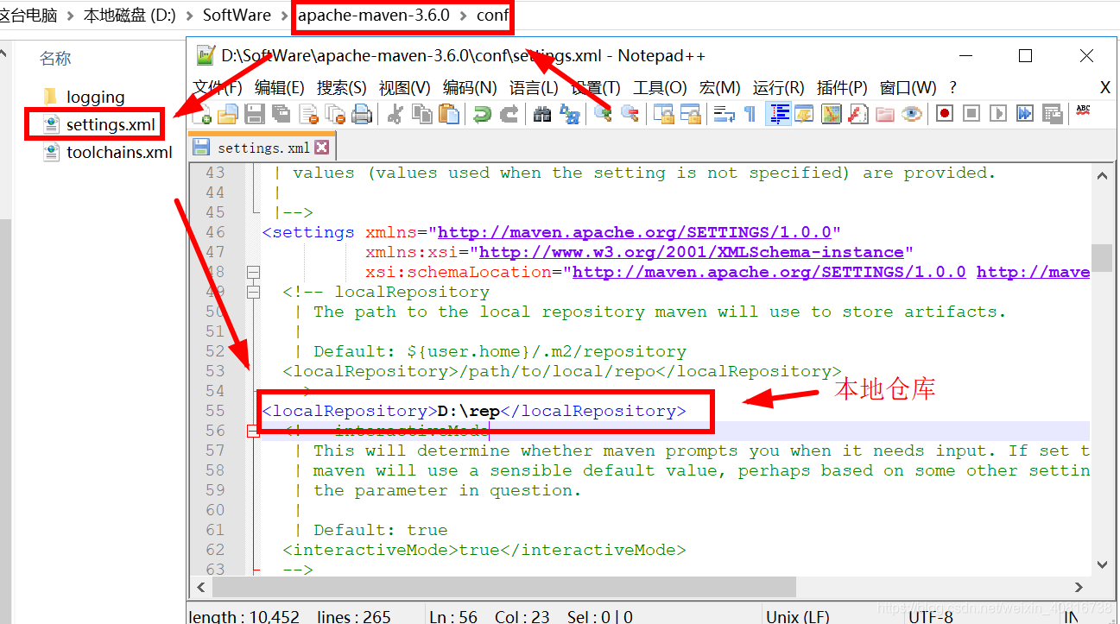Screen dimensions: 1120x624
Task: Click the green Undo arrow
Action: (x=482, y=114)
